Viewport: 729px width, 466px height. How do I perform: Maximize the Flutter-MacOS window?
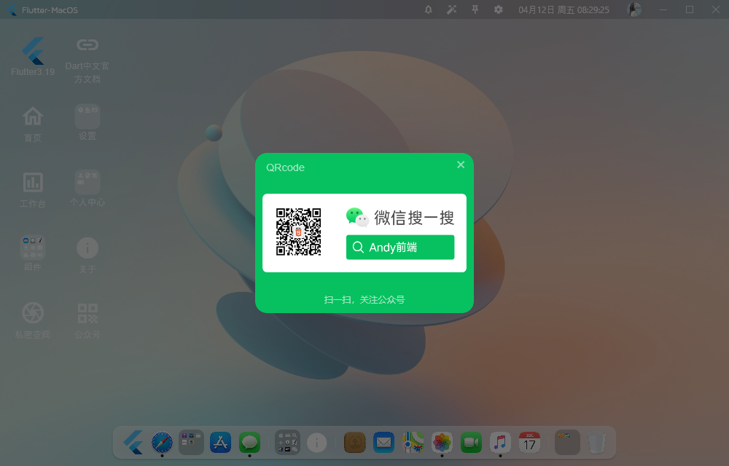tap(690, 9)
